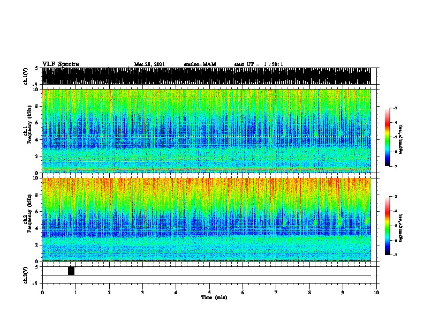The image size is (424, 328).
Task: Click the "station=MAM" label
Action: click(x=200, y=64)
